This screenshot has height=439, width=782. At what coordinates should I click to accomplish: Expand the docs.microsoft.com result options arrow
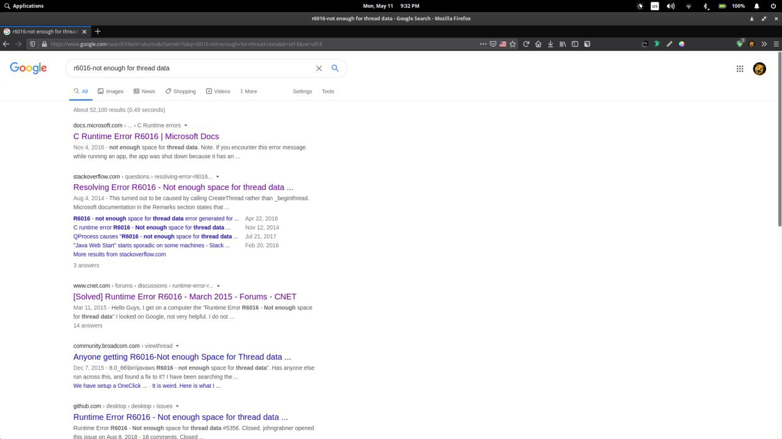(186, 126)
